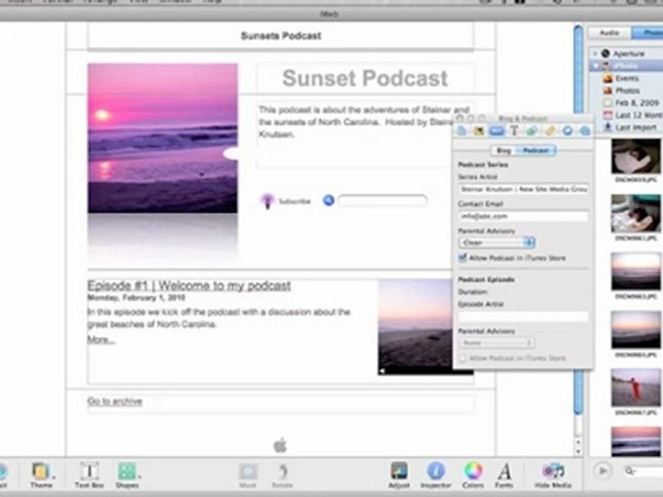Click the More... link under the episode

[x=101, y=340]
